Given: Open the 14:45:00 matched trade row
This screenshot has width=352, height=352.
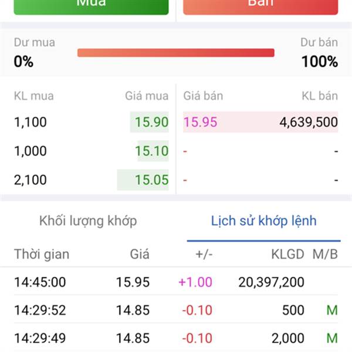Looking at the screenshot, I should (175, 282).
